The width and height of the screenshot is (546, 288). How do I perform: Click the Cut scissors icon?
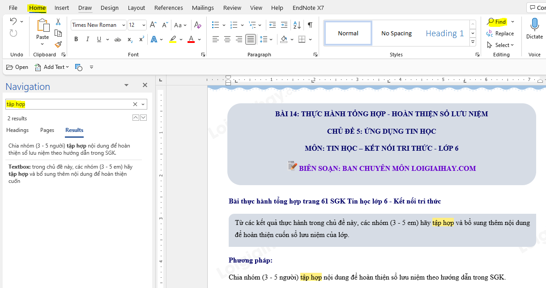pos(58,22)
